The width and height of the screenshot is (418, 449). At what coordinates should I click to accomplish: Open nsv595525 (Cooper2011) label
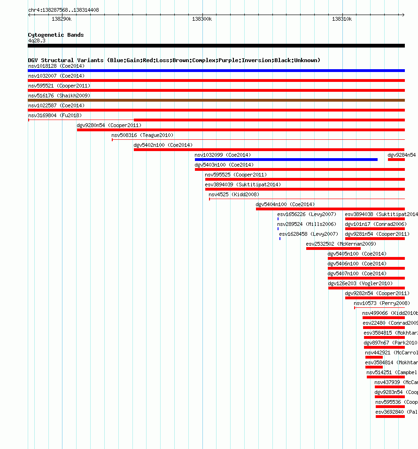(x=236, y=175)
